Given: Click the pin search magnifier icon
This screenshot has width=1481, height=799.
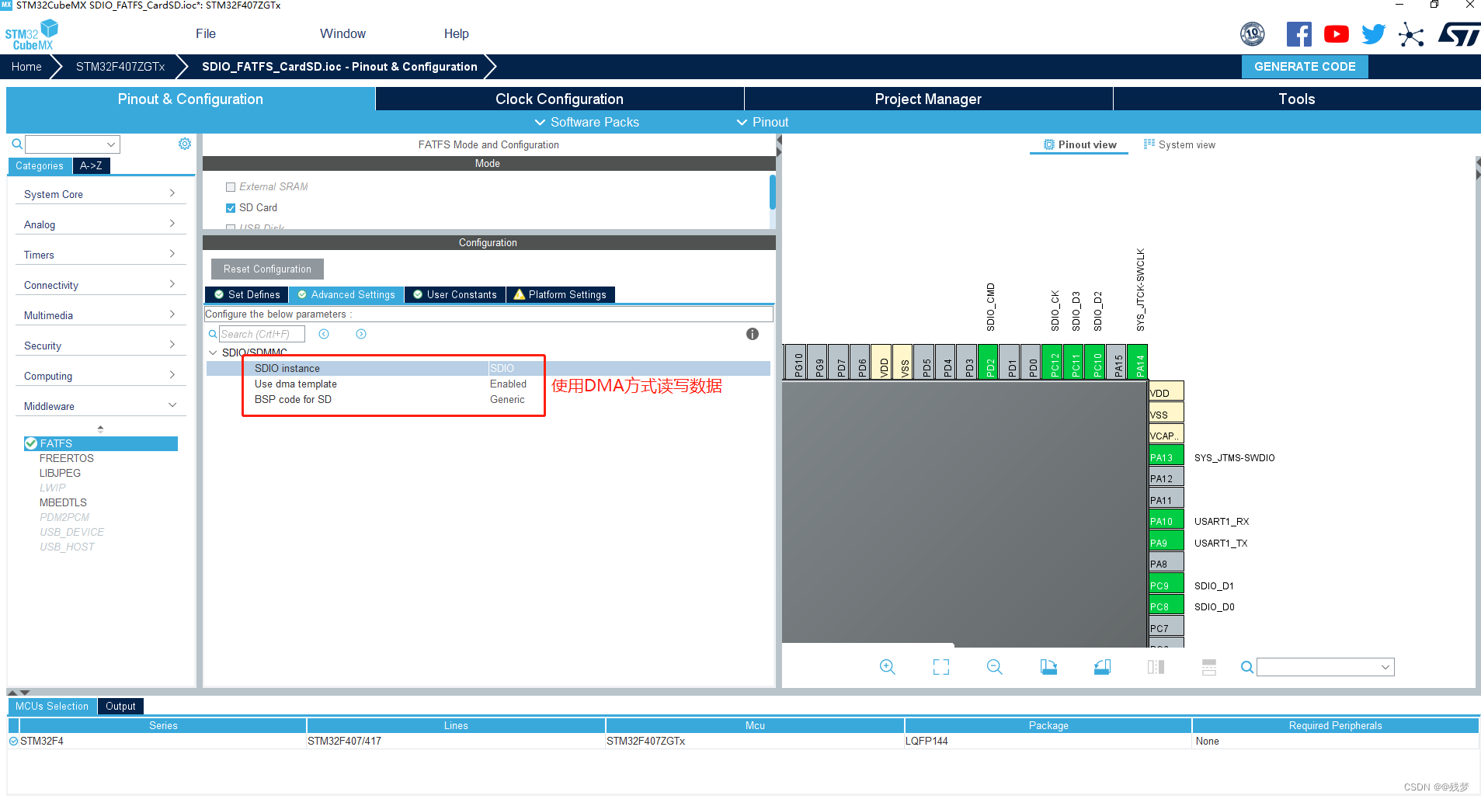Looking at the screenshot, I should click(x=1246, y=667).
